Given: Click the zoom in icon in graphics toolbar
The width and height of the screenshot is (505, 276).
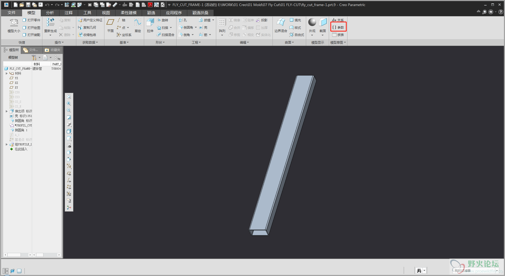Looking at the screenshot, I should coord(69,104).
